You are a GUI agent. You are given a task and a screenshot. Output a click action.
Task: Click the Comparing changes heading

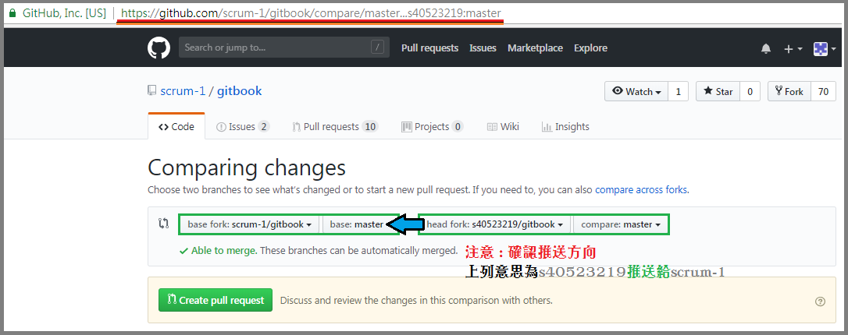(x=247, y=167)
